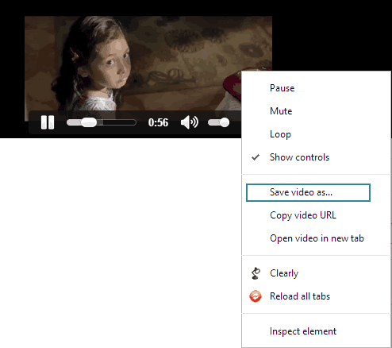Open Inspect element from the menu
Viewport: 392px width, 348px height.
316,331
